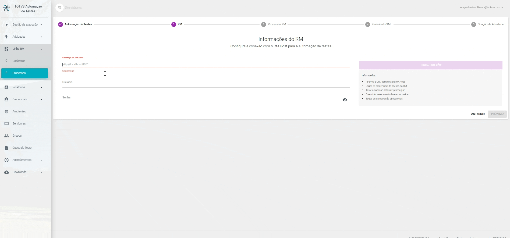Screen dimensions: 510x238
Task: Expand Downloads submenu arrow
Action: [x=41, y=172]
